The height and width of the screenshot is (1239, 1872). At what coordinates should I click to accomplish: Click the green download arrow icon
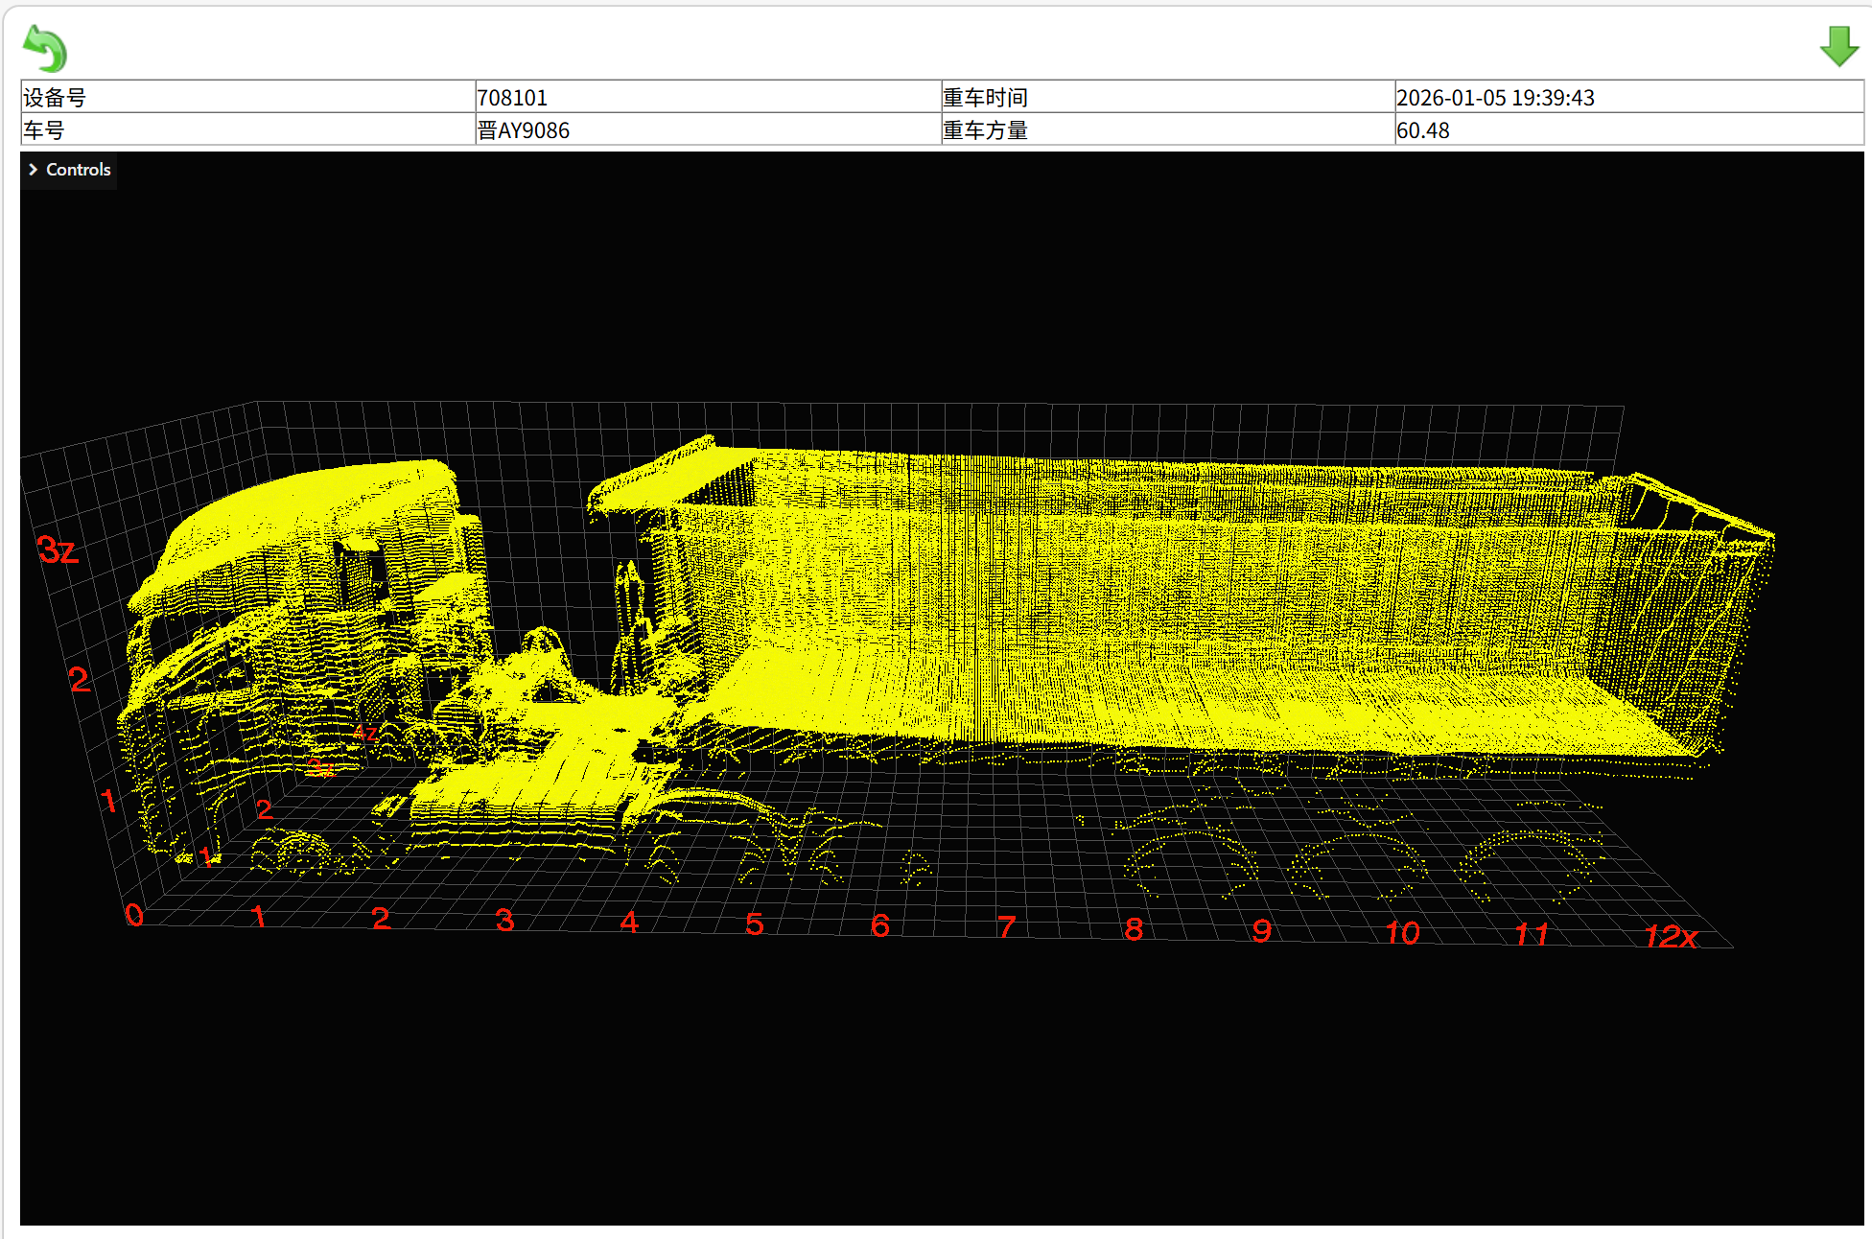click(x=1838, y=46)
